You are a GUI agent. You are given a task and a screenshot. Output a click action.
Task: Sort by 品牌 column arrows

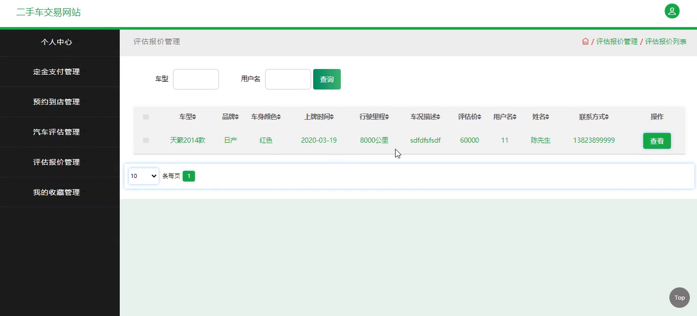237,117
